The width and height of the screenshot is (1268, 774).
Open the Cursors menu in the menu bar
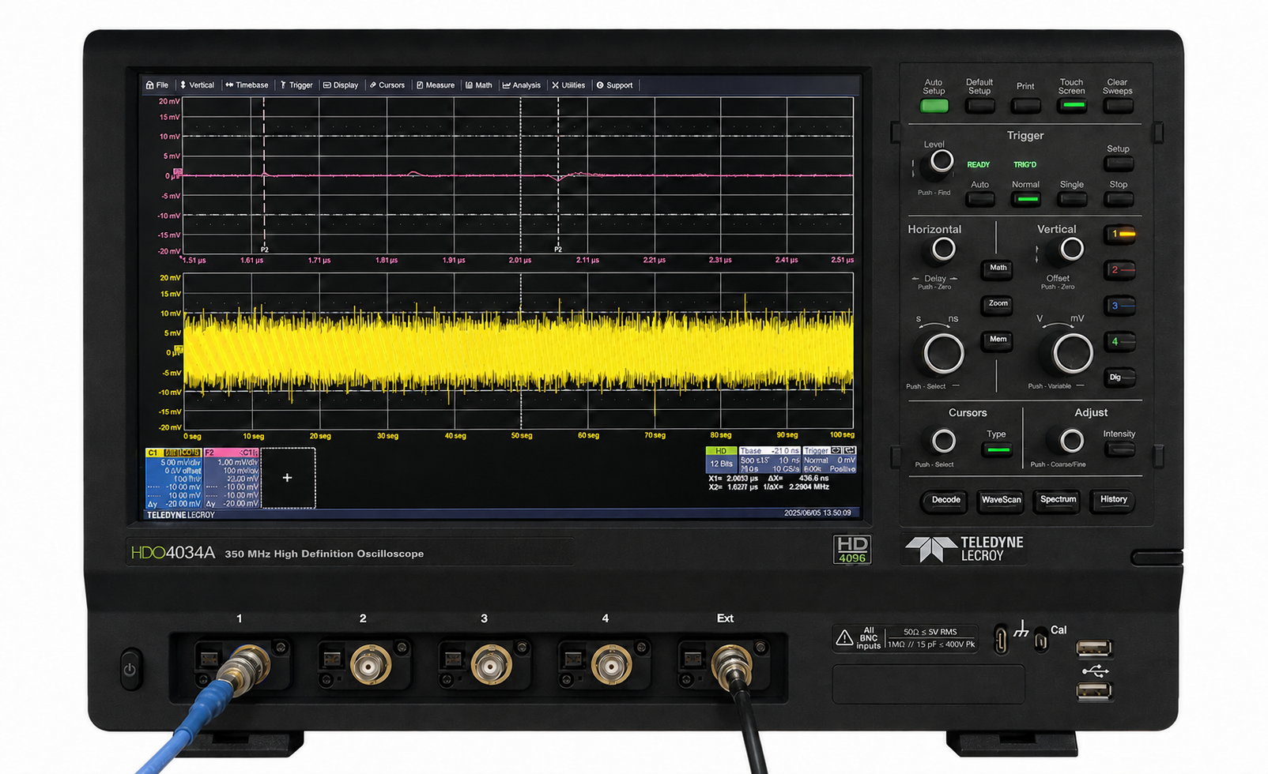(387, 85)
